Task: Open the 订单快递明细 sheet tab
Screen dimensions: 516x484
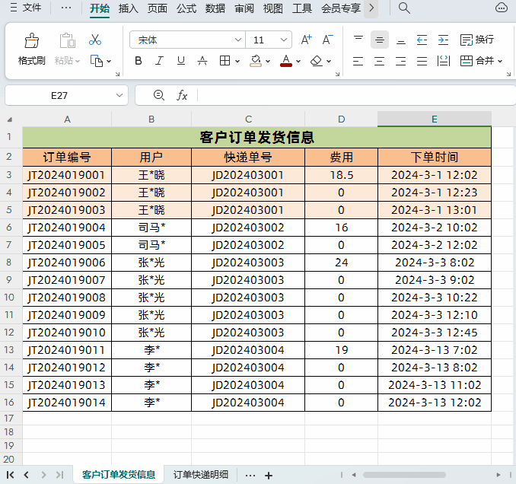Action: point(201,474)
